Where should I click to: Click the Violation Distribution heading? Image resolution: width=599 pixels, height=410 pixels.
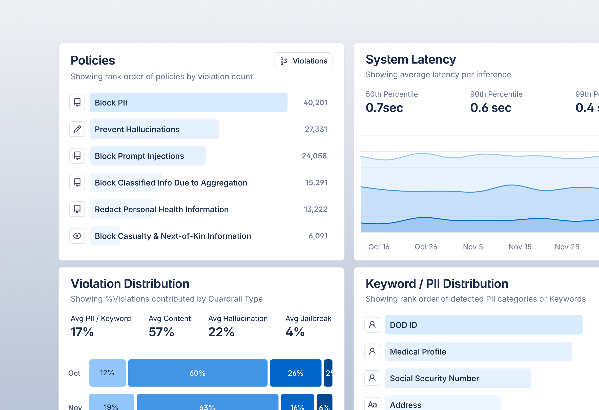[130, 284]
